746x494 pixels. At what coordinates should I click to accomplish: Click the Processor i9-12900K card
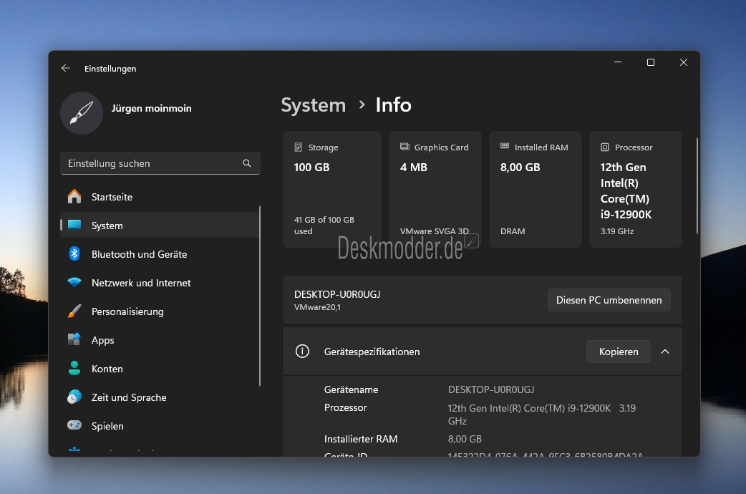[636, 190]
